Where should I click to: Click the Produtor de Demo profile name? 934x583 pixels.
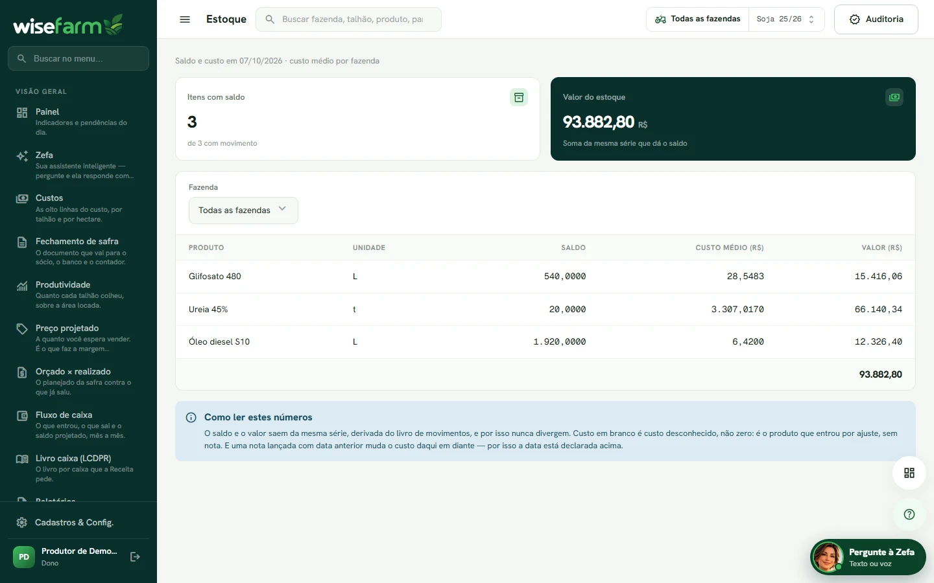[79, 551]
